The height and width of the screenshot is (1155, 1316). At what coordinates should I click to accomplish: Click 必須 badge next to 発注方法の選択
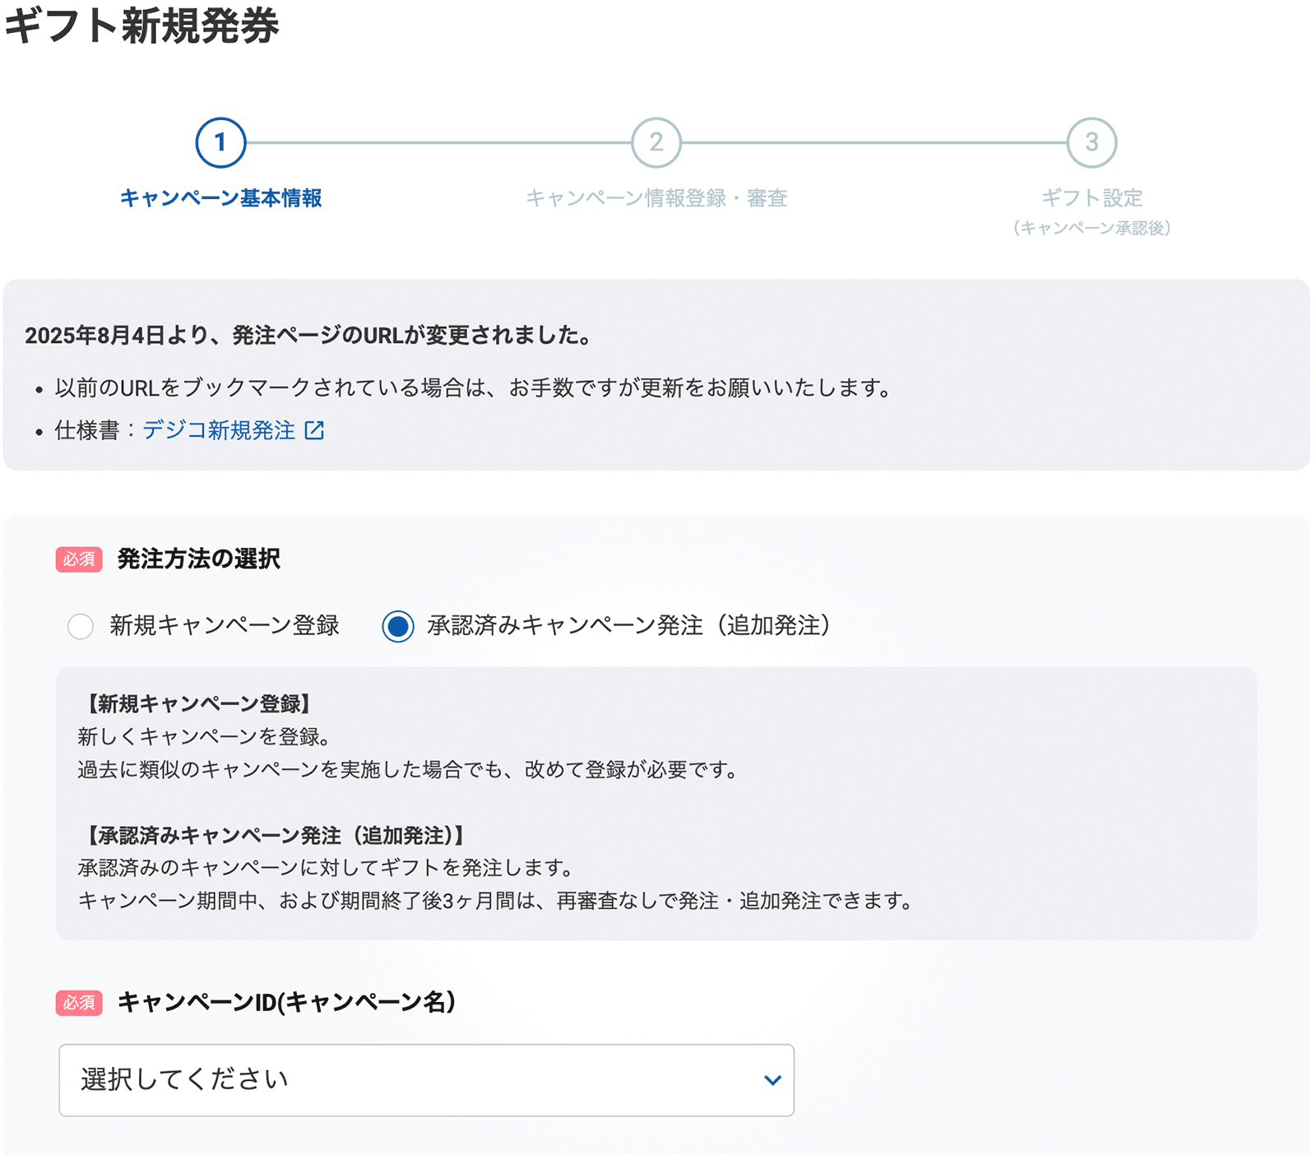79,559
